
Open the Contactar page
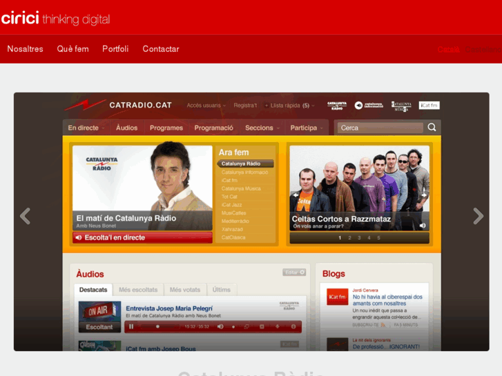click(161, 49)
